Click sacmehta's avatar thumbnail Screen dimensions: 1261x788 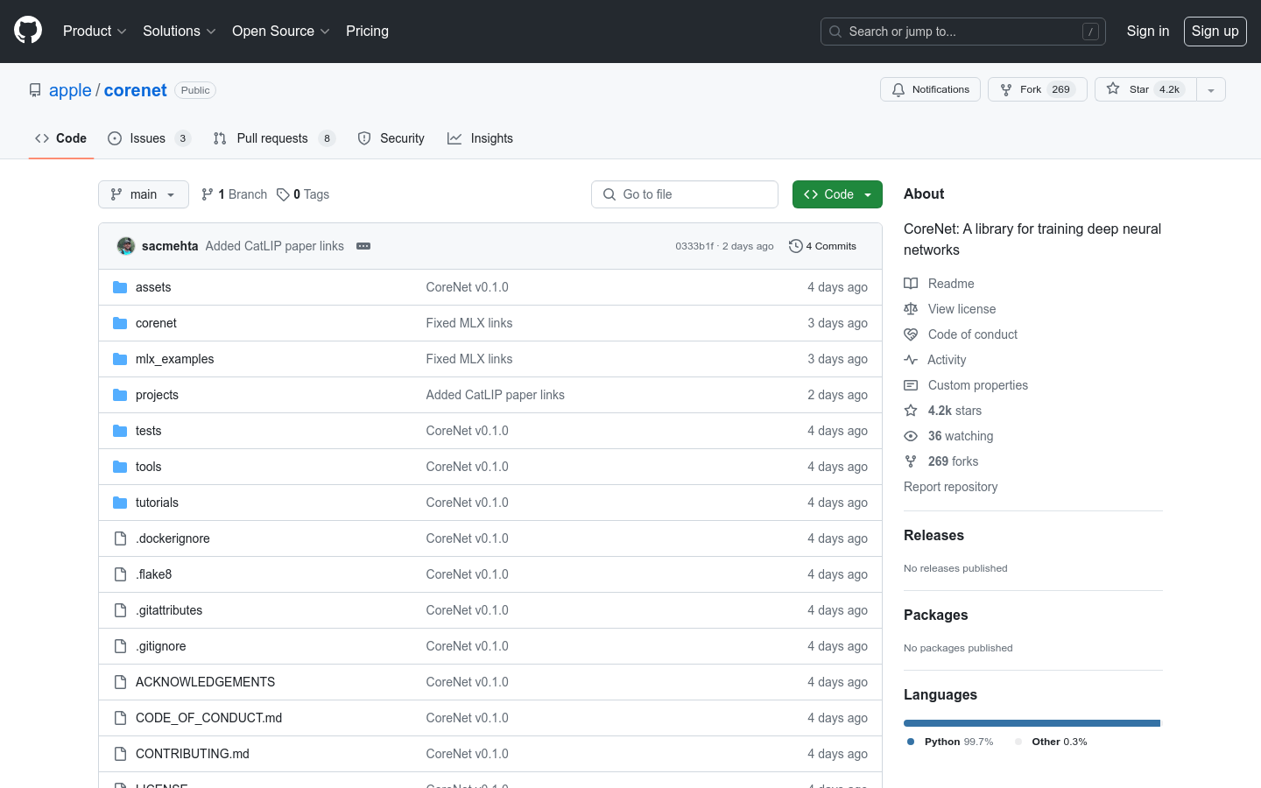[x=126, y=246]
